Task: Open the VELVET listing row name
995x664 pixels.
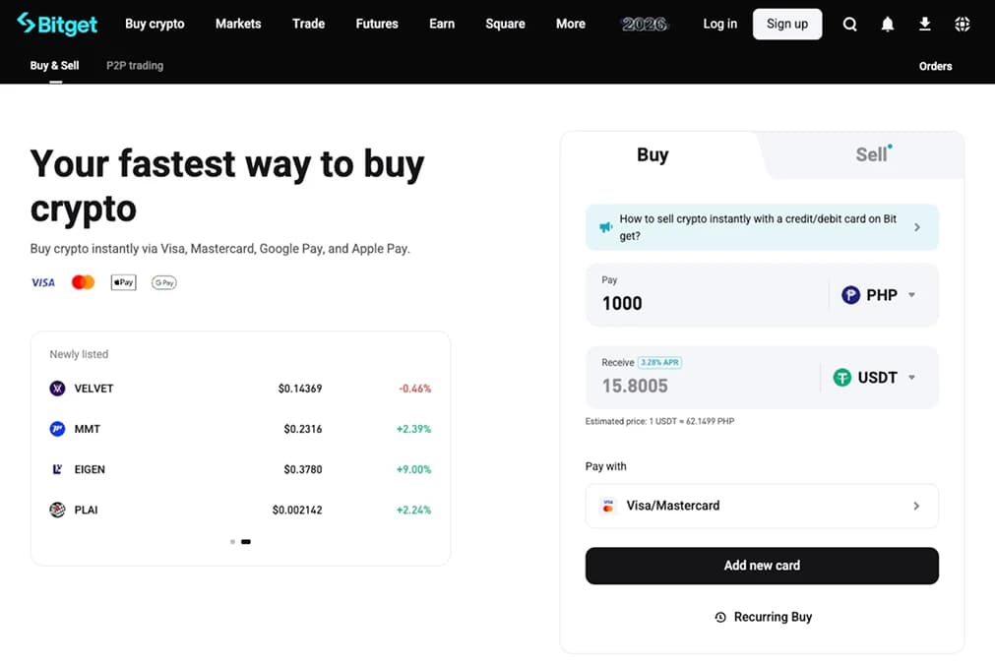Action: coord(93,389)
